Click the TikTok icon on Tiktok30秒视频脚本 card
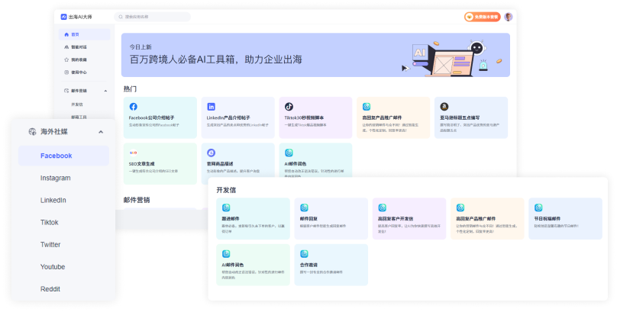This screenshot has width=617, height=312. (x=289, y=107)
